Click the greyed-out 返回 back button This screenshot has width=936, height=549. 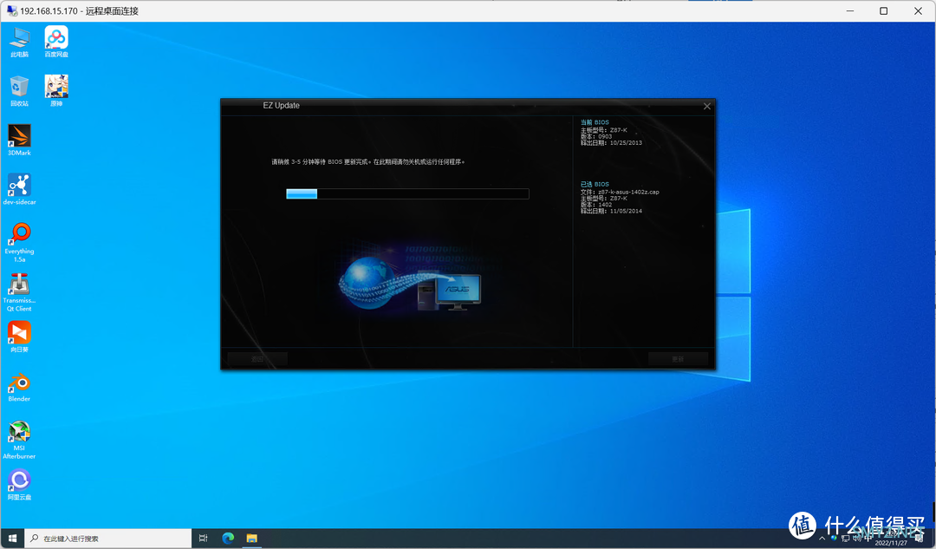click(x=257, y=359)
